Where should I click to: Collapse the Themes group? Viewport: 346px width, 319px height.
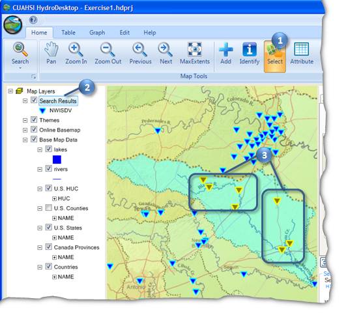pyautogui.click(x=25, y=121)
